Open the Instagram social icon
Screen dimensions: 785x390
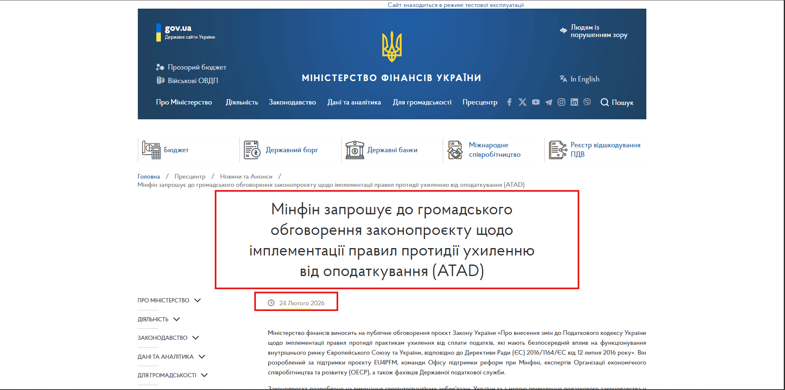(562, 102)
